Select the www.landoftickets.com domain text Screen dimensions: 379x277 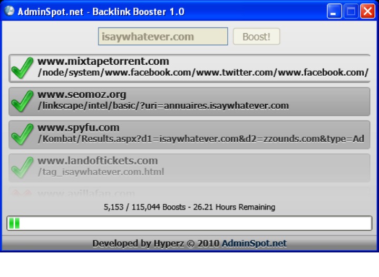(x=98, y=161)
